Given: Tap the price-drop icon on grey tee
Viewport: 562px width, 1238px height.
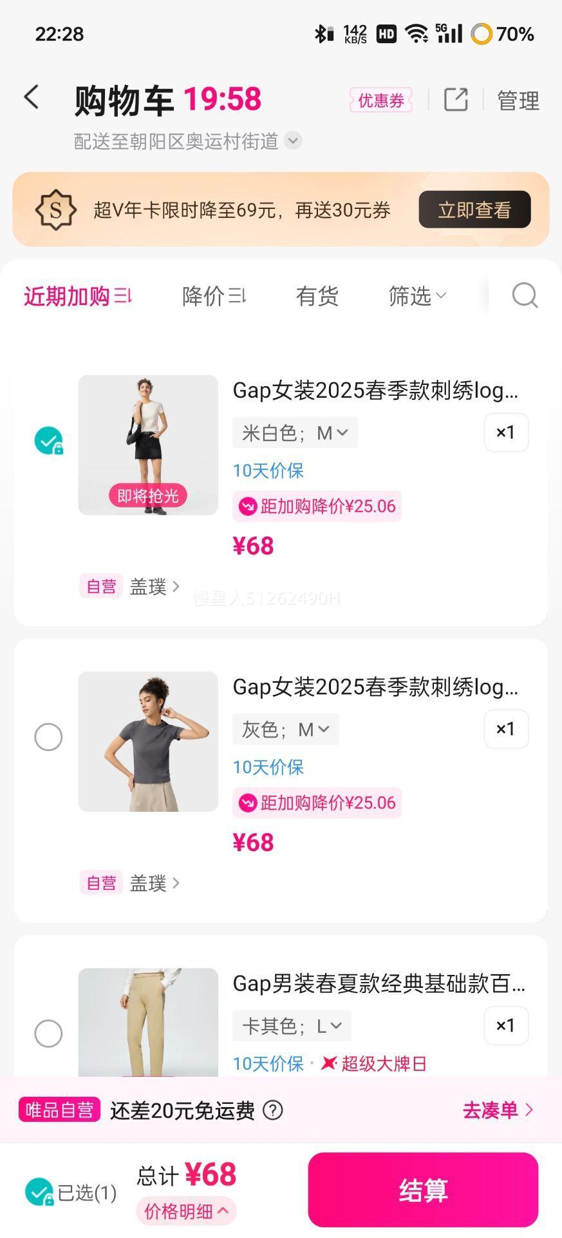Looking at the screenshot, I should click(248, 803).
